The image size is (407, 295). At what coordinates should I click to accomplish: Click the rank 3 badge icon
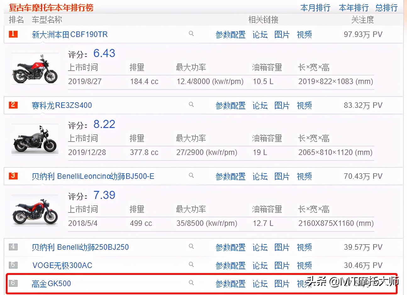[12, 176]
